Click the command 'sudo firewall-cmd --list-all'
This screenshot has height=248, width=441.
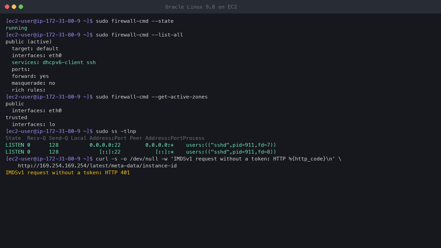click(x=139, y=35)
